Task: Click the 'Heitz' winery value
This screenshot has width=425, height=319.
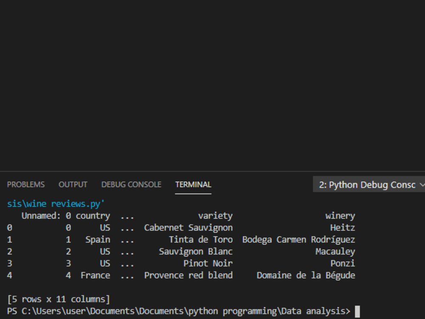Action: point(343,228)
